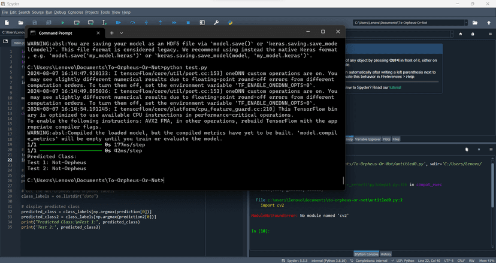Add a new Command Prompt tab
496x263 pixels.
pos(111,33)
